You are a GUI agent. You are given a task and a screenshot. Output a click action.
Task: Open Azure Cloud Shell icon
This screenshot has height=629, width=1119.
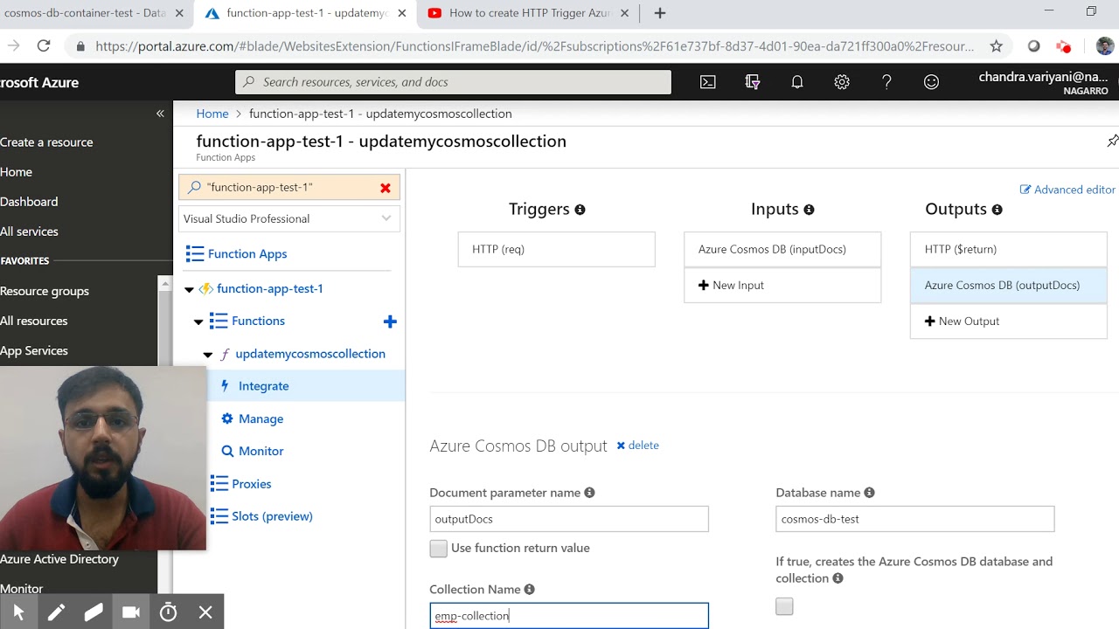click(708, 82)
